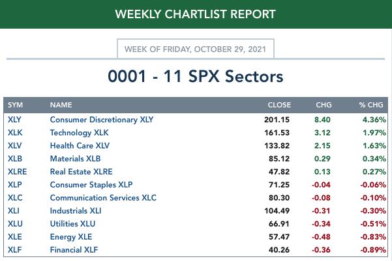Click the Week of Friday, October 29 box
Image resolution: width=392 pixels, height=261 pixels.
pyautogui.click(x=196, y=49)
